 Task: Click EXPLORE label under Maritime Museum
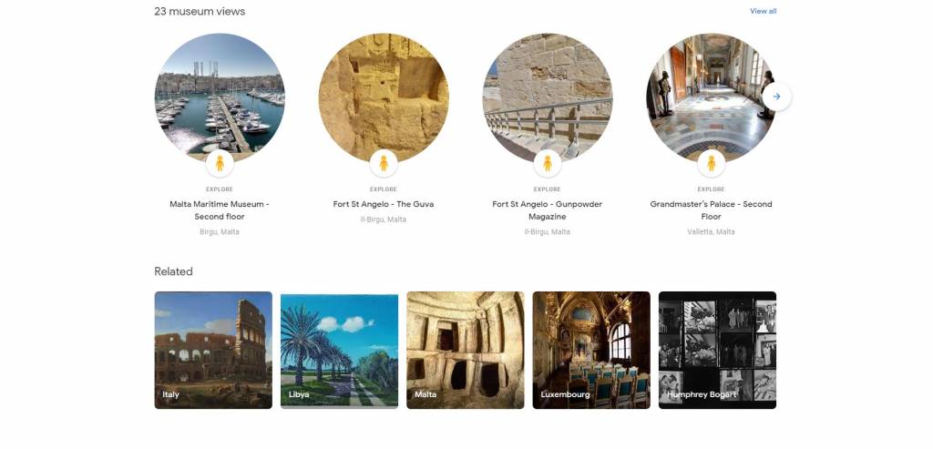[x=220, y=189]
